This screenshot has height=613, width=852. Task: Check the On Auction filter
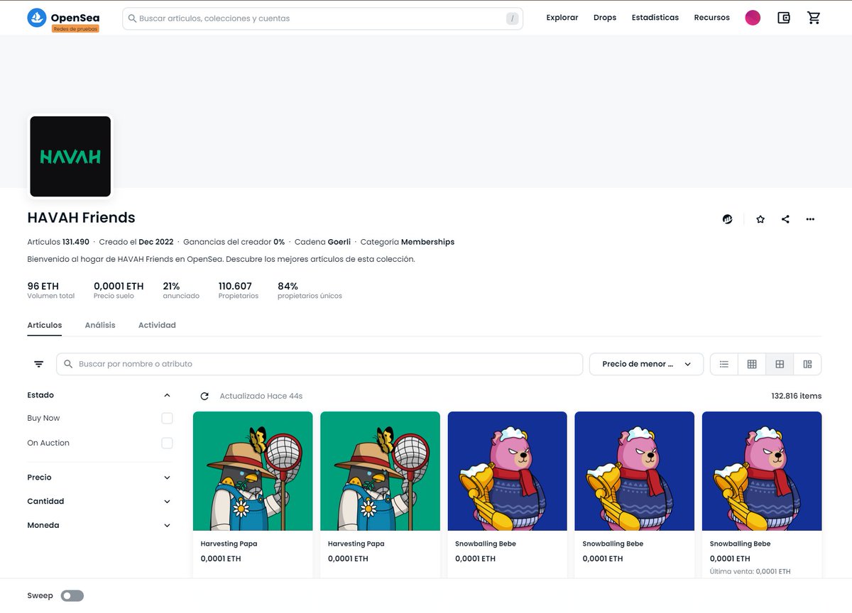coord(167,443)
